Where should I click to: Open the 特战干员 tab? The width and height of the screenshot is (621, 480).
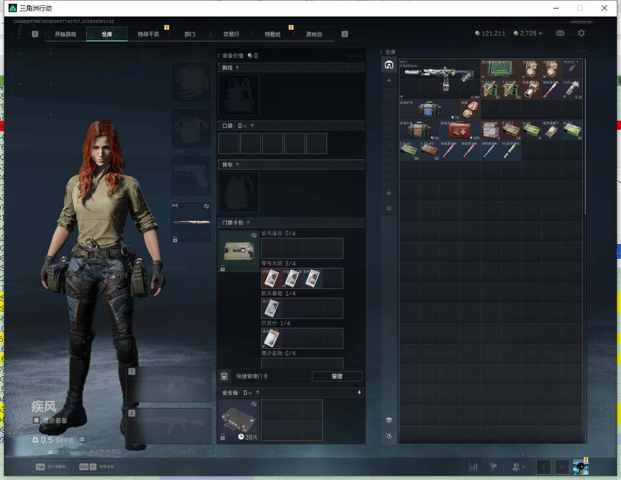coord(148,34)
